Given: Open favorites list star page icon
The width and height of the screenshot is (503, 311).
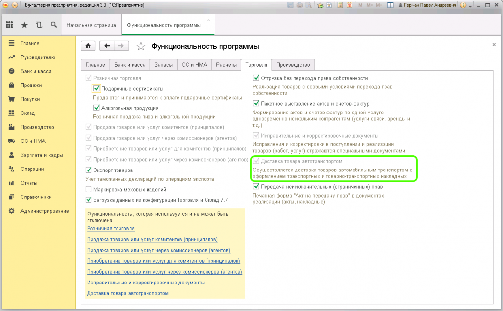Looking at the screenshot, I should click(x=329, y=5).
